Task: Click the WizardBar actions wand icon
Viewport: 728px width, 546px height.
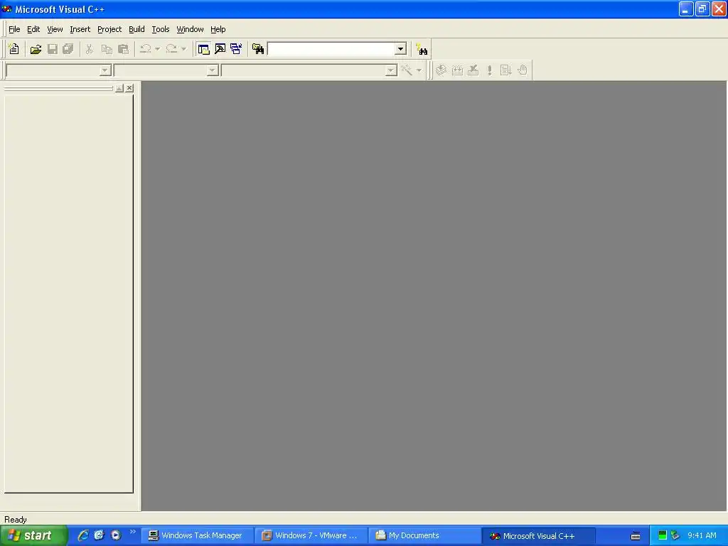Action: 407,70
